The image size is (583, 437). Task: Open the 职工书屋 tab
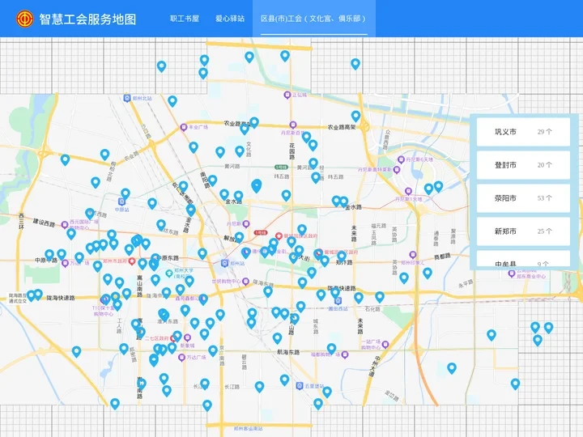(185, 19)
